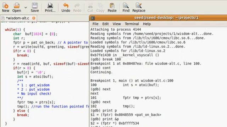
Task: Click the 'tmp(); //run the function' line
Action: point(53,107)
